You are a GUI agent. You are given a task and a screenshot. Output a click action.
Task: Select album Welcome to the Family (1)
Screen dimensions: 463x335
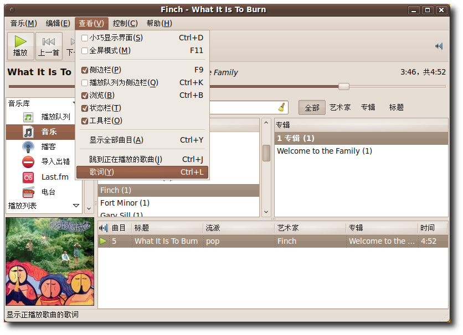click(362, 151)
